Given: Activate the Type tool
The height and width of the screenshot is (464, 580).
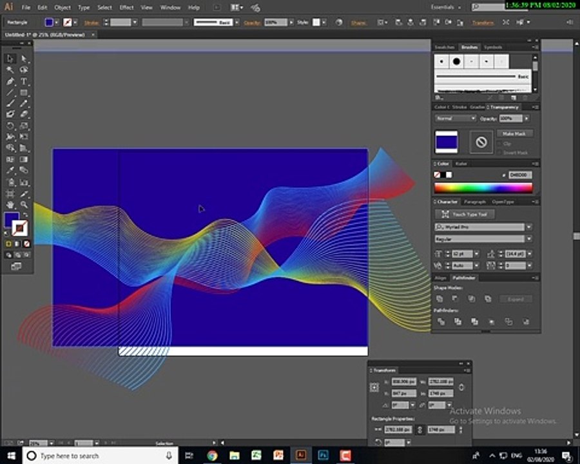Looking at the screenshot, I should pyautogui.click(x=24, y=81).
